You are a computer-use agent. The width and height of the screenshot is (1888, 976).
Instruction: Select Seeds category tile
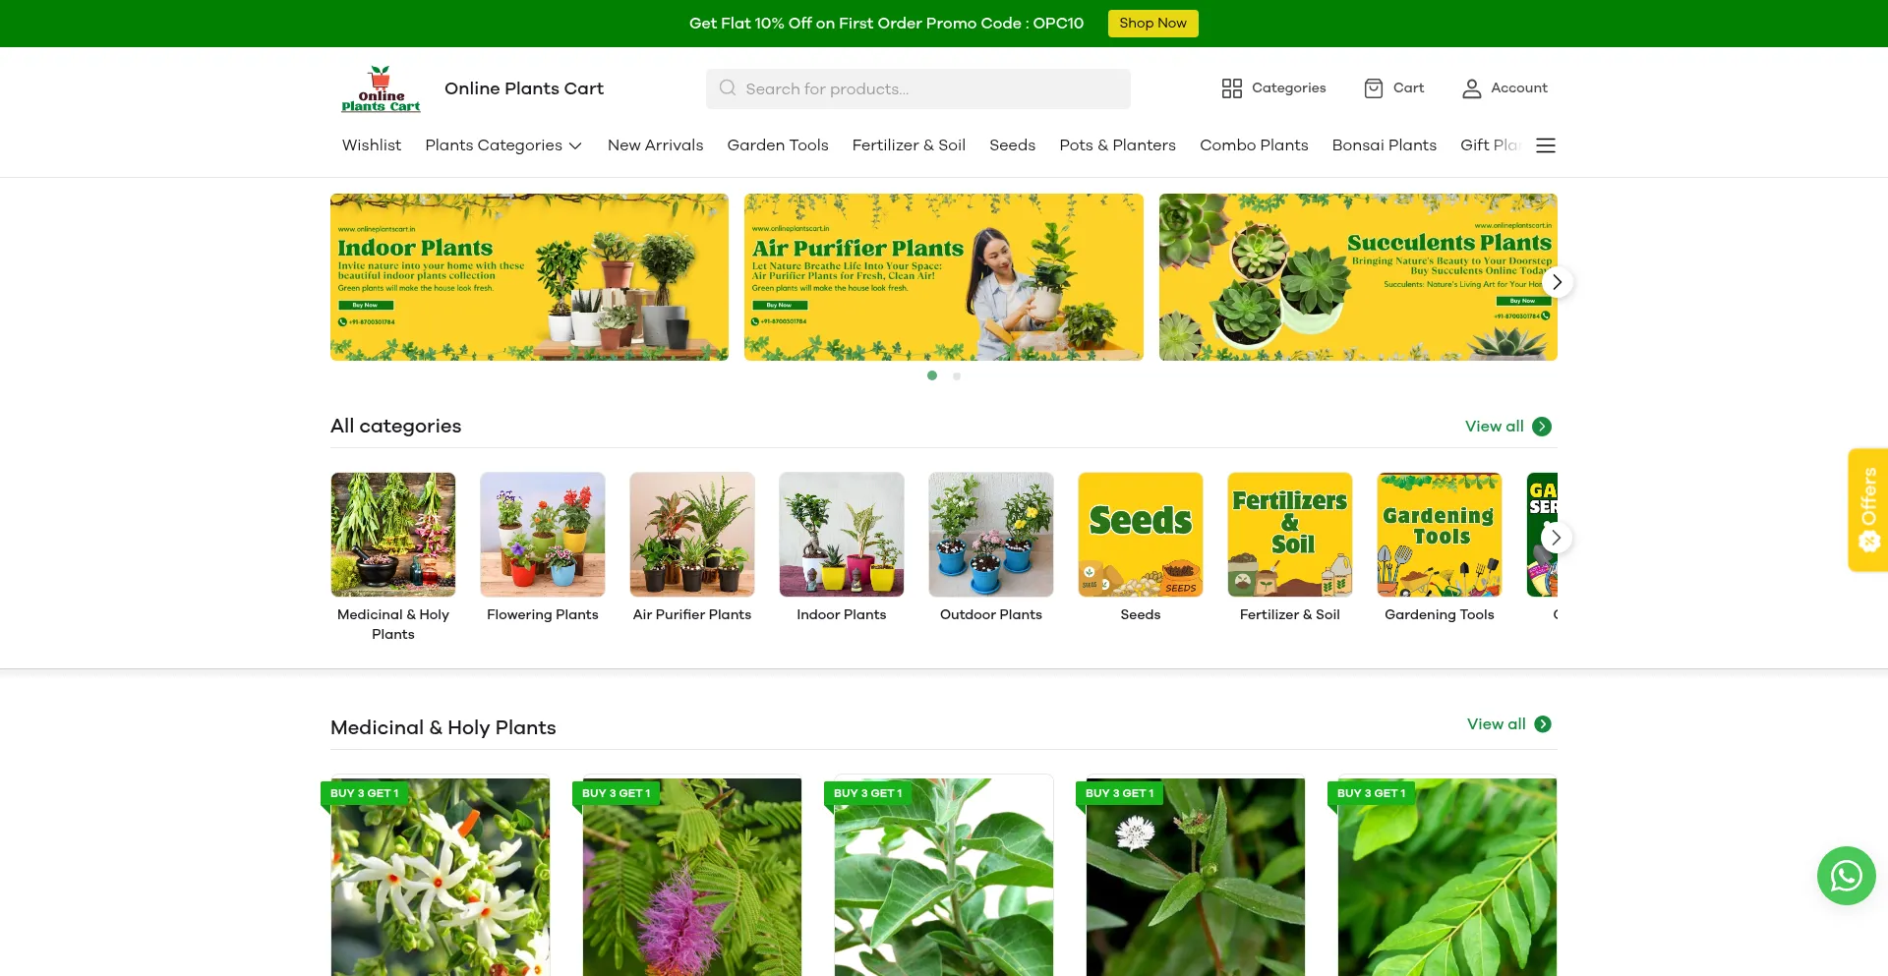click(1141, 535)
